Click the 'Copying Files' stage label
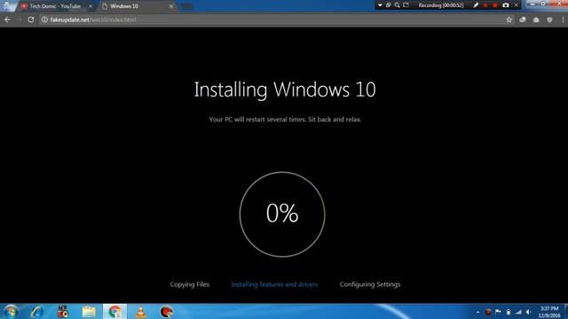 pos(189,284)
